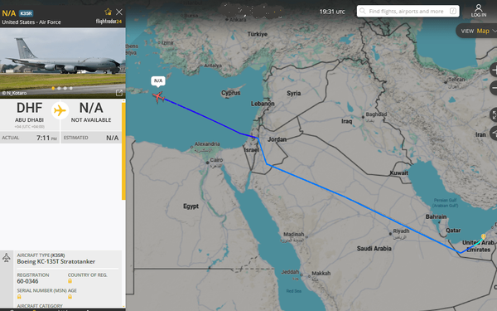Click locked Serial Number padlock icon
The image size is (497, 311).
[19, 297]
